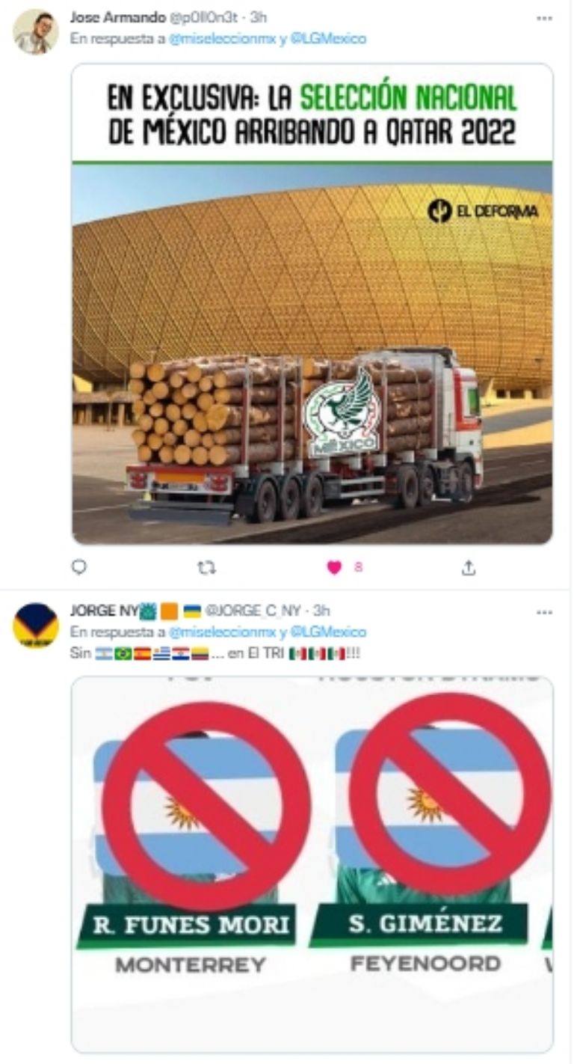
Task: Visit @miseleccionmx from Jose Armando's reply
Action: [212, 38]
